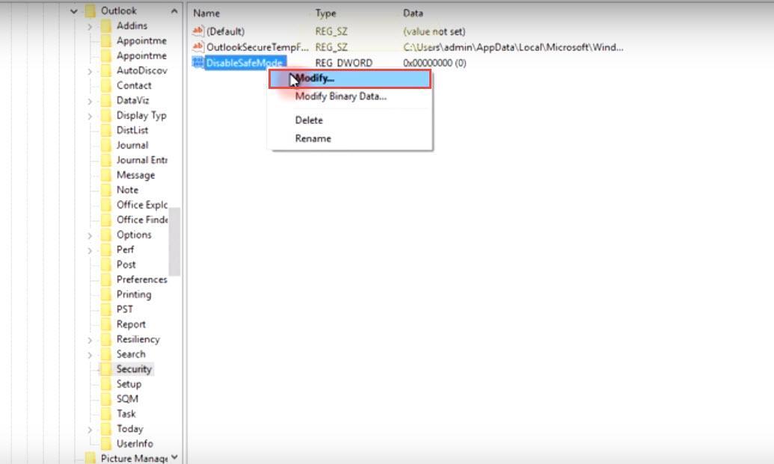Screen dimensions: 774x464
Task: Expand the Perf key
Action: 90,250
